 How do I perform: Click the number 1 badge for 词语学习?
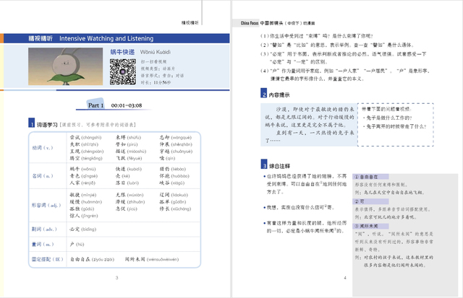click(x=30, y=124)
